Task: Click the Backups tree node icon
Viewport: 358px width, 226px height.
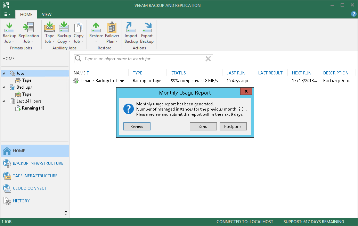Action: click(12, 87)
